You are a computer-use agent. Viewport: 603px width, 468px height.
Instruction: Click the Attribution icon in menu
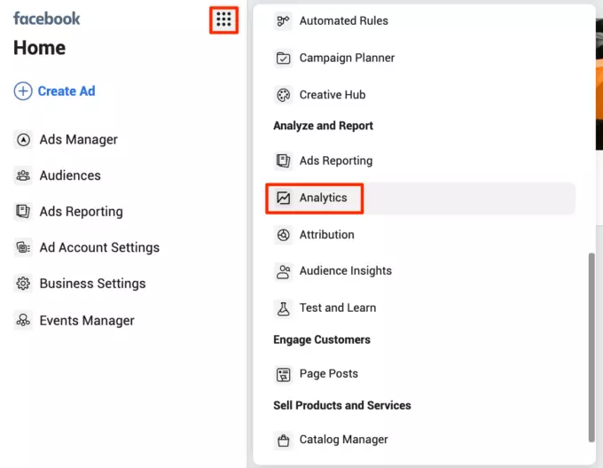coord(284,235)
